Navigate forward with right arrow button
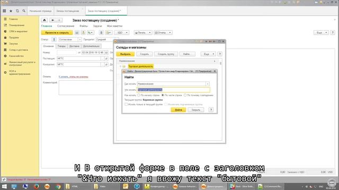This screenshot has width=339, height=190. tap(59, 20)
